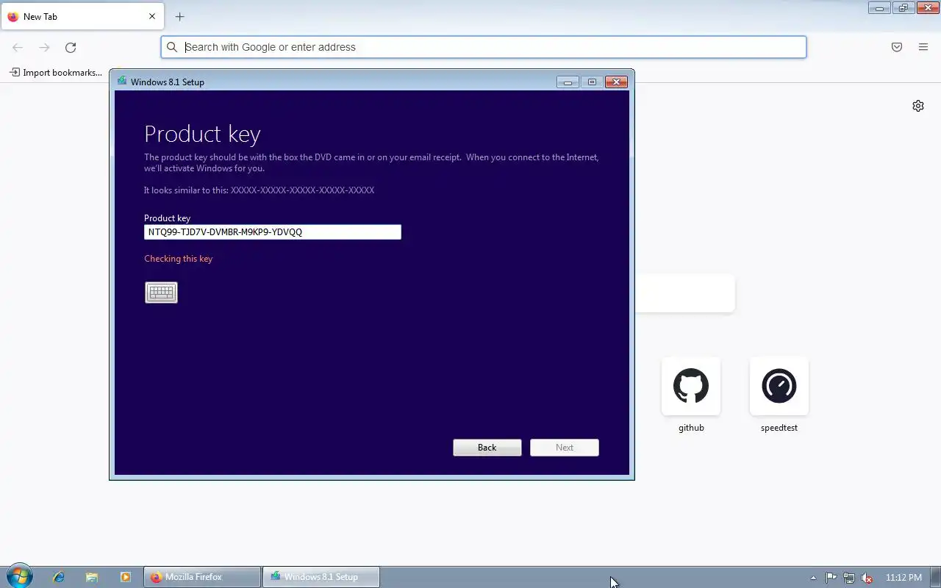
Task: Launch Internet Explorer from taskbar
Action: [59, 577]
